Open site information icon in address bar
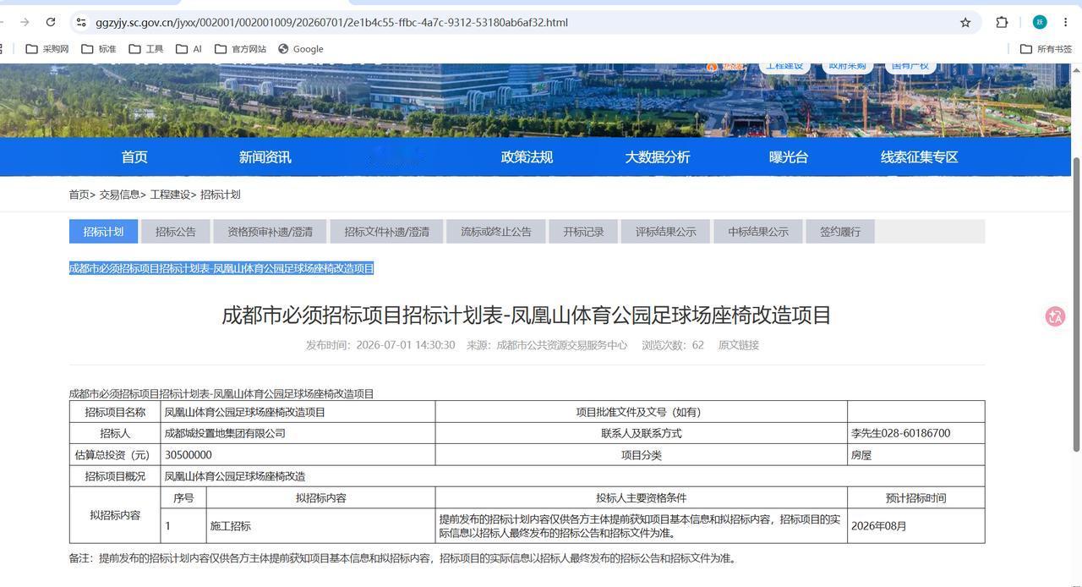 (80, 22)
